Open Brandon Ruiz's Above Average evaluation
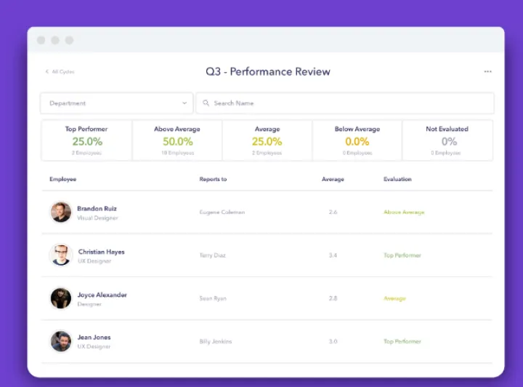This screenshot has height=387, width=523. point(404,212)
